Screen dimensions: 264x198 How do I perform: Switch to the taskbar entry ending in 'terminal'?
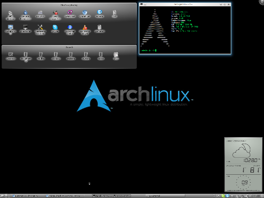165,196
